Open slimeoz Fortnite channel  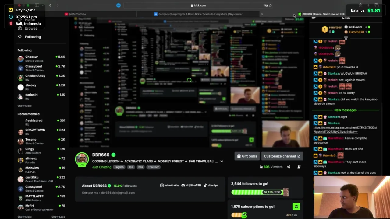point(41,160)
